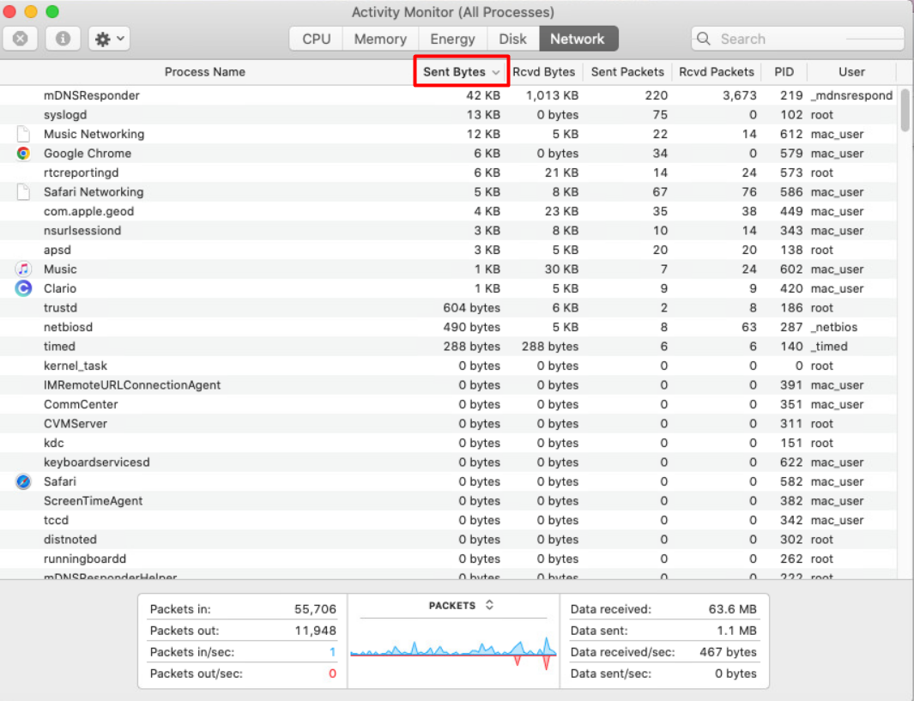Image resolution: width=914 pixels, height=701 pixels.
Task: Select the ScreenTimeAgent process row
Action: tap(448, 500)
